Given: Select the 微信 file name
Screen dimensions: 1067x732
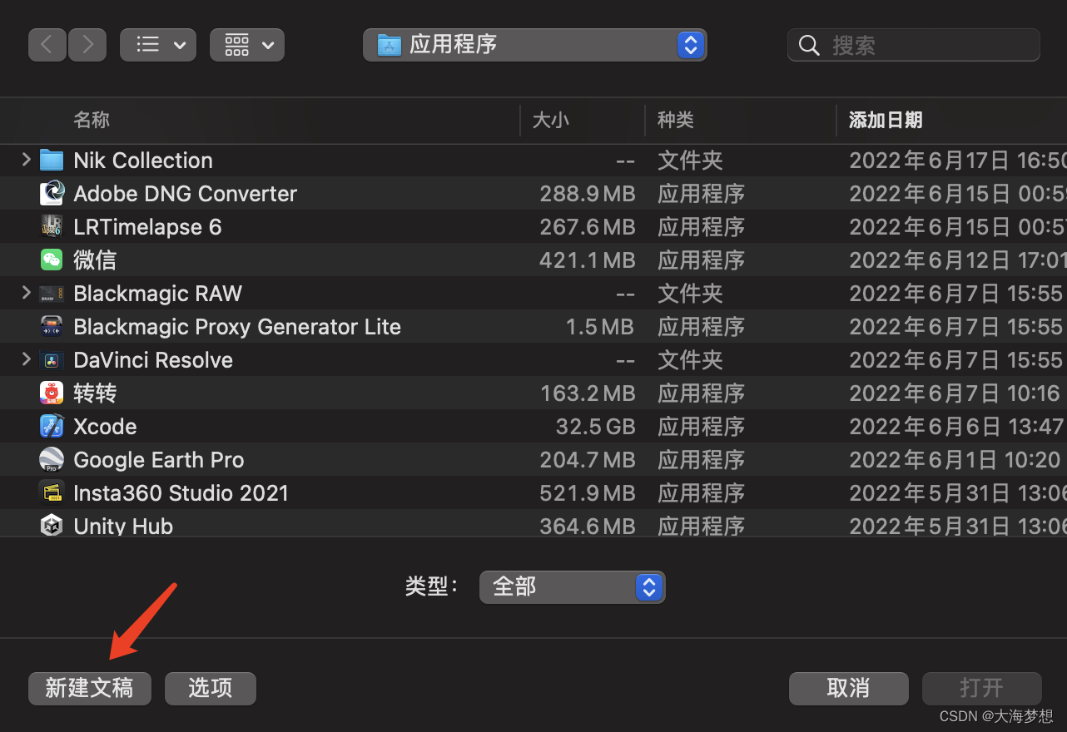Looking at the screenshot, I should click(x=95, y=260).
